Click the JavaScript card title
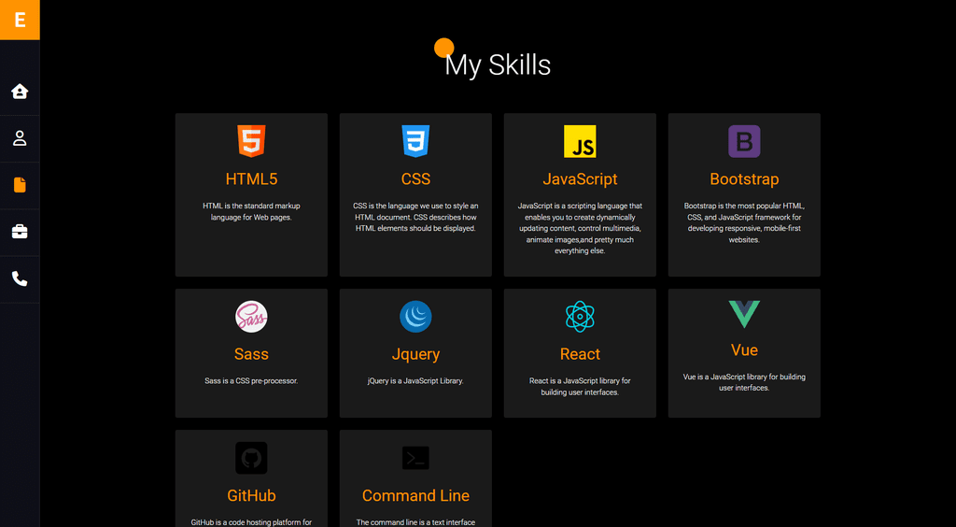956x527 pixels. pyautogui.click(x=580, y=178)
